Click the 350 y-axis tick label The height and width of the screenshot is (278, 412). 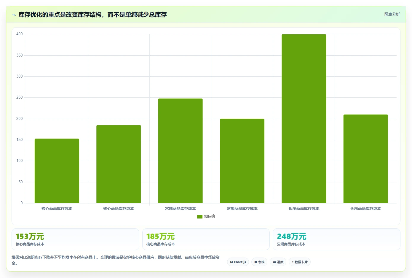(x=20, y=55)
